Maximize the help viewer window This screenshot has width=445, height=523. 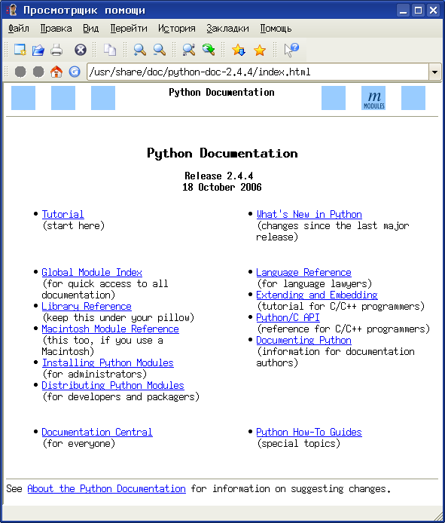(x=419, y=11)
